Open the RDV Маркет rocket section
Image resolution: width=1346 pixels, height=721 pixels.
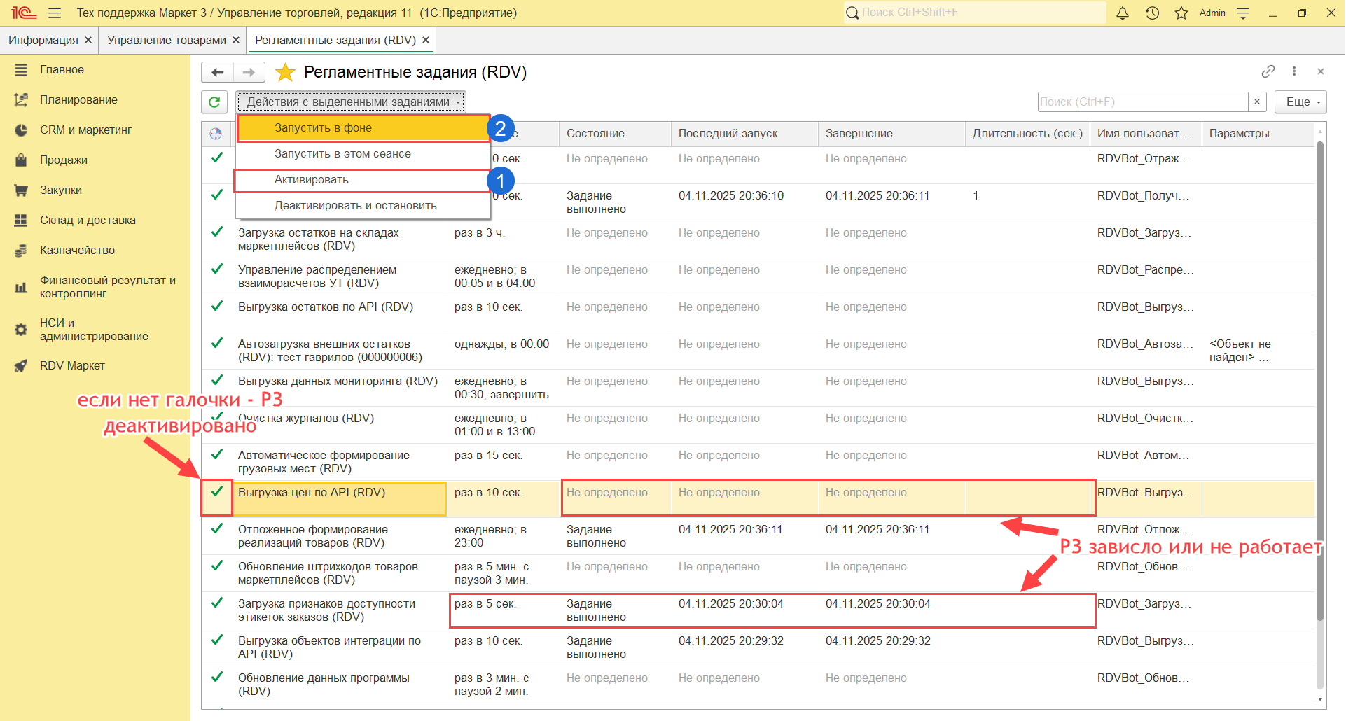tap(72, 365)
